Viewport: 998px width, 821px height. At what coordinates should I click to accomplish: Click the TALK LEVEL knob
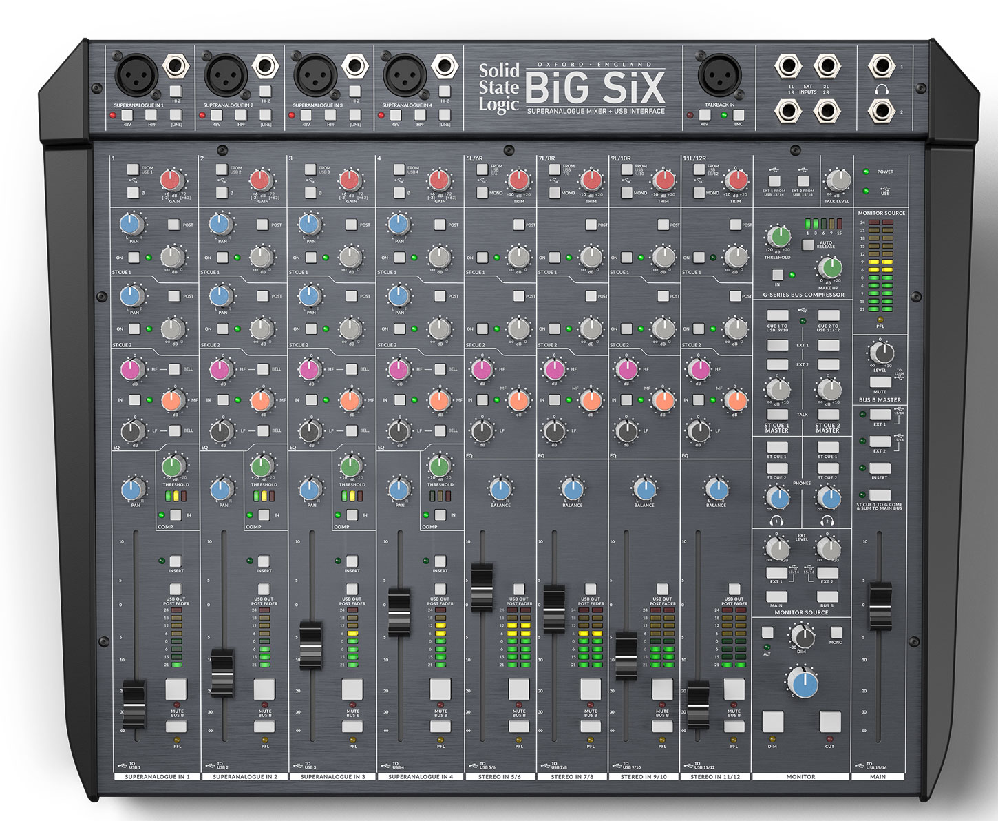(838, 180)
